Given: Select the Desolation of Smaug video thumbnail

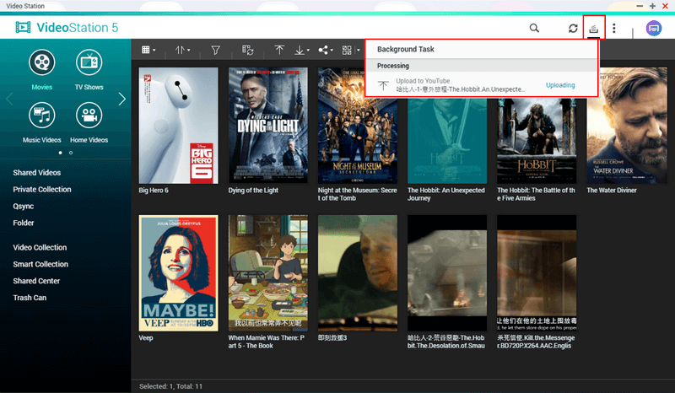Looking at the screenshot, I should click(x=447, y=273).
